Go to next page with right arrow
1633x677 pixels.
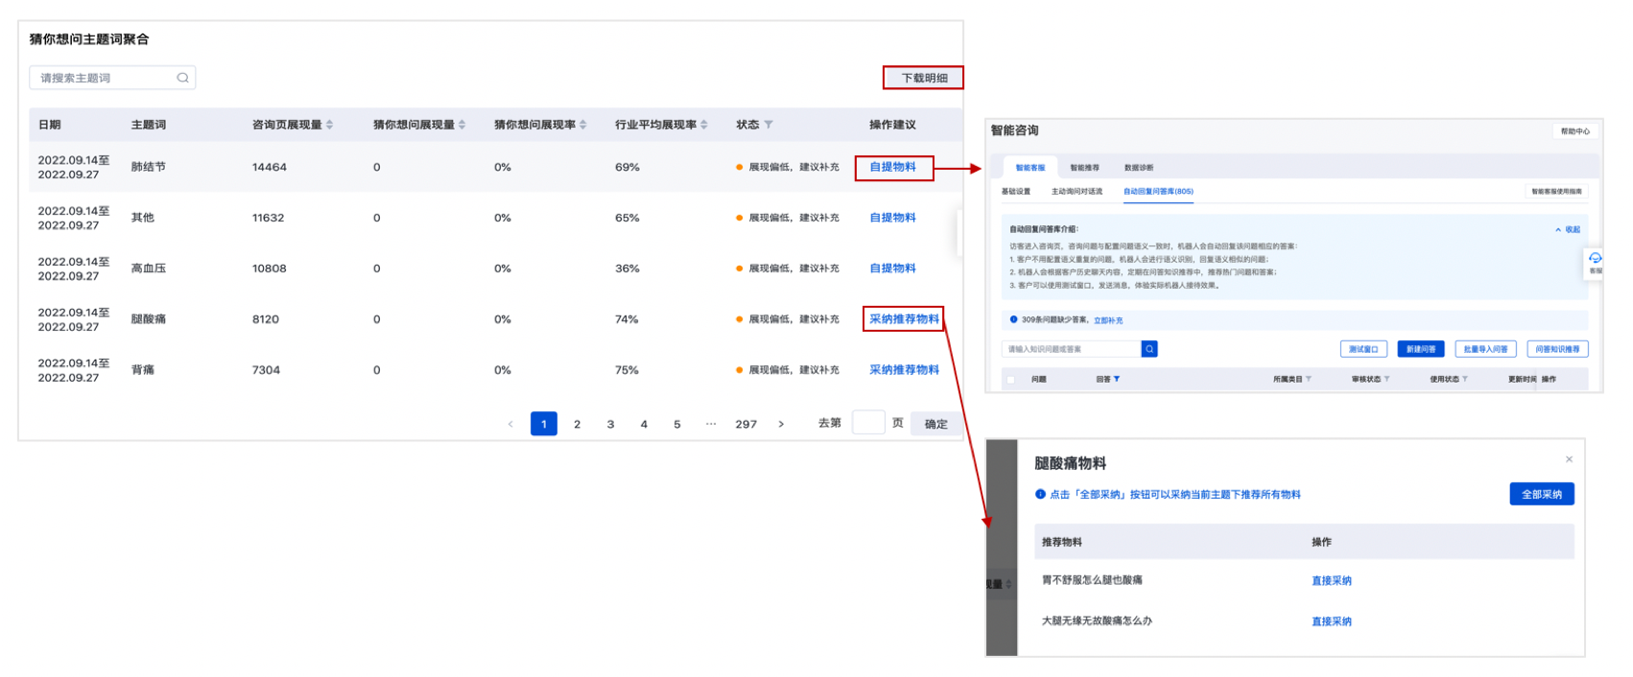point(781,424)
